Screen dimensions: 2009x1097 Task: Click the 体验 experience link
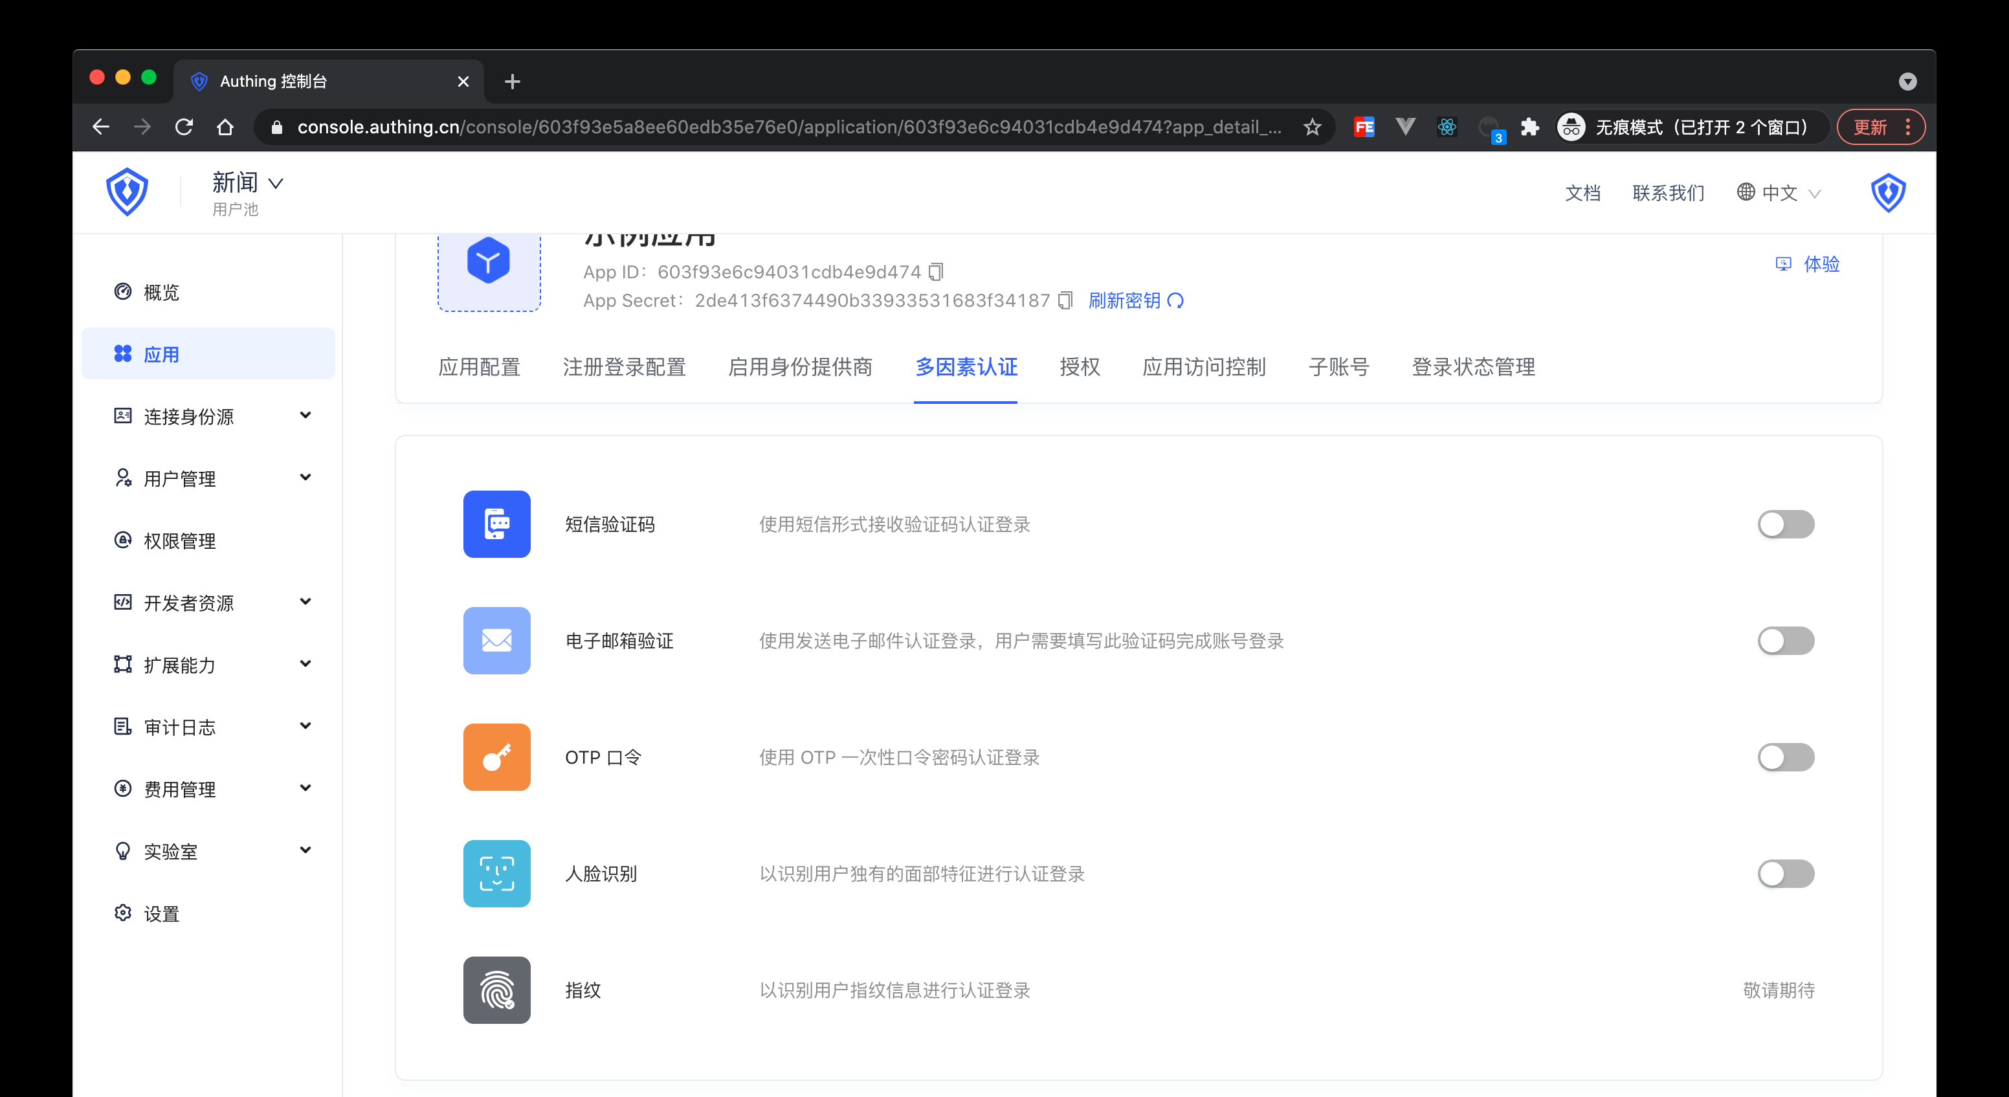point(1807,263)
